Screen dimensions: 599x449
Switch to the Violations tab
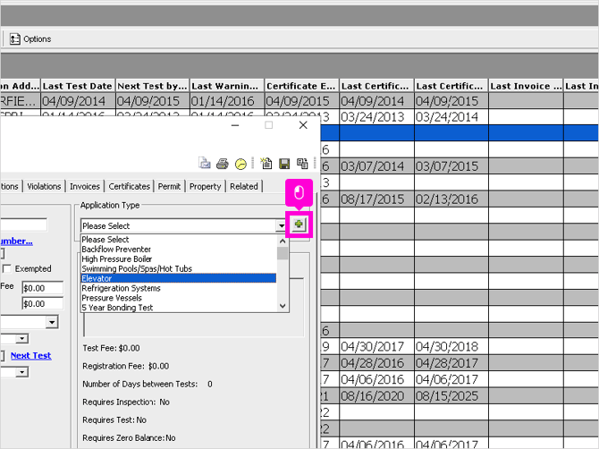(x=44, y=186)
